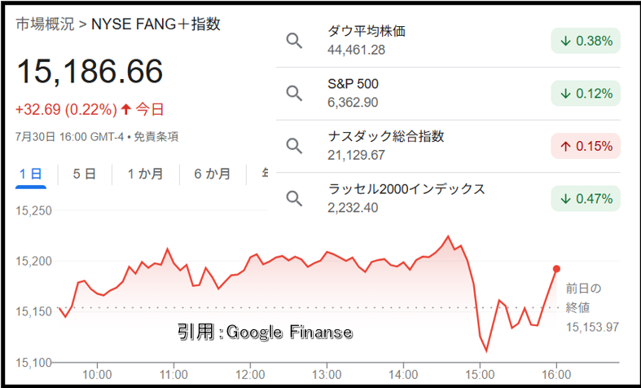Screen dimensions: 641x388
Task: Select the 1日 chart range tab
Action: [x=31, y=174]
